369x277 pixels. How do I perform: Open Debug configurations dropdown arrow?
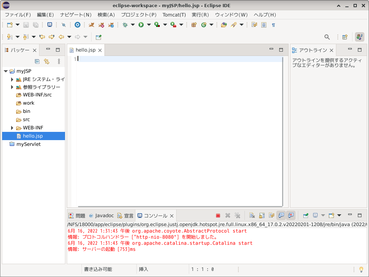pyautogui.click(x=133, y=25)
